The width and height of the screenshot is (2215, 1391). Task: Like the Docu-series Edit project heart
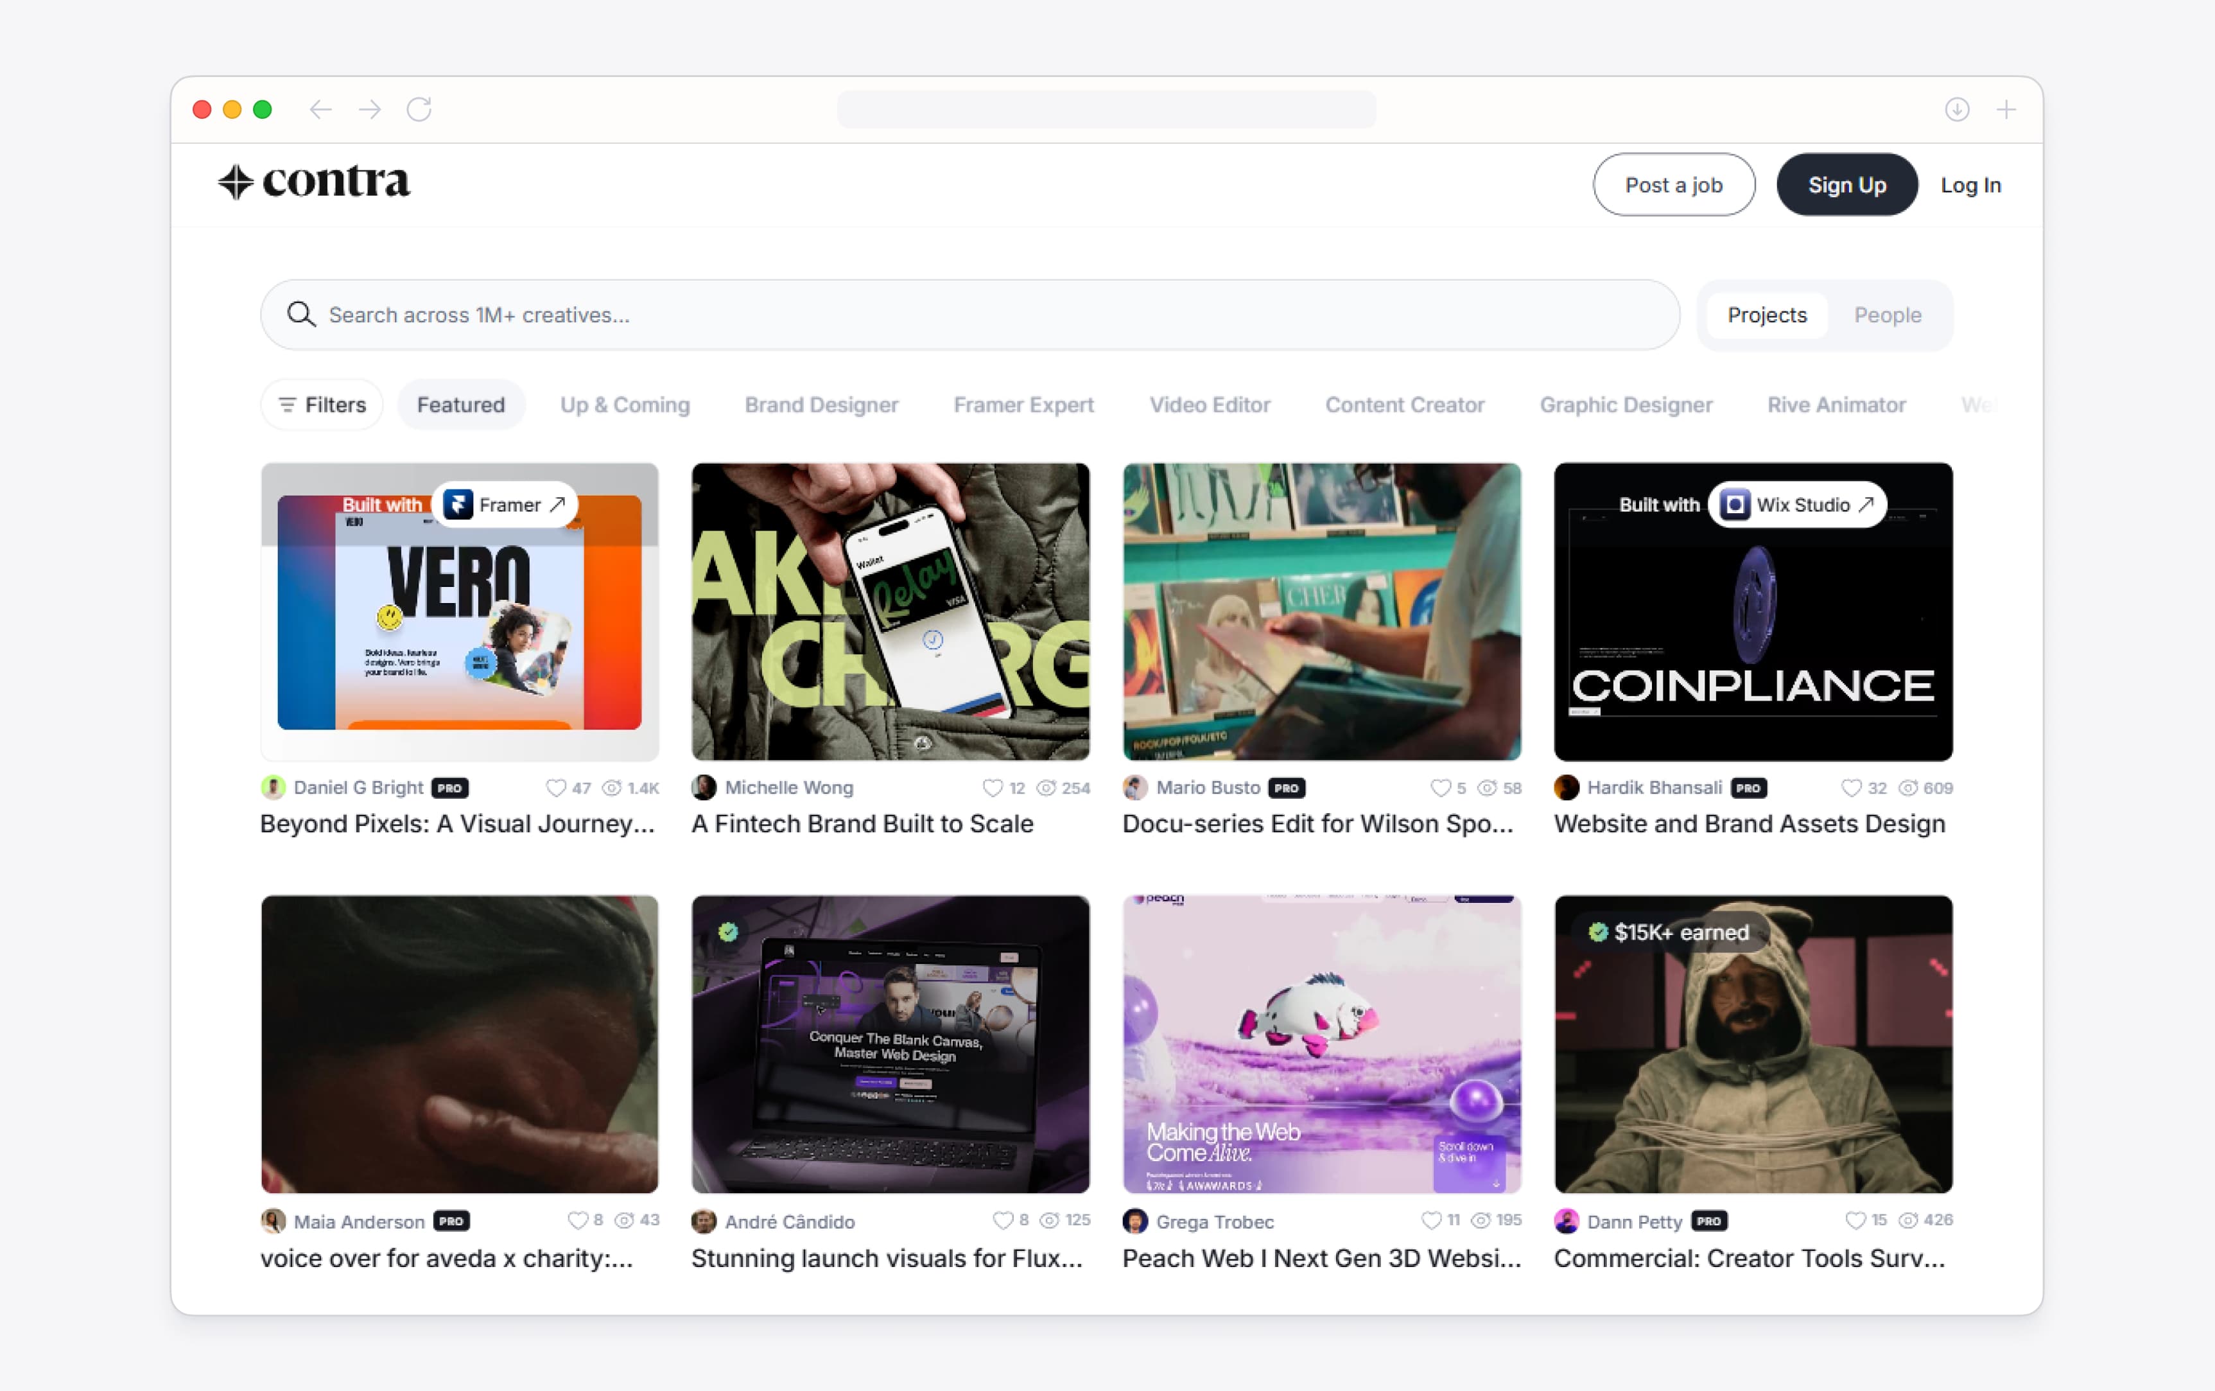point(1441,787)
